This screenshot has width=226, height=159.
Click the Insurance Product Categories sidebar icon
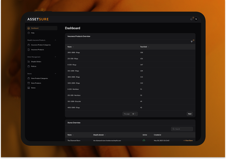click(29, 45)
